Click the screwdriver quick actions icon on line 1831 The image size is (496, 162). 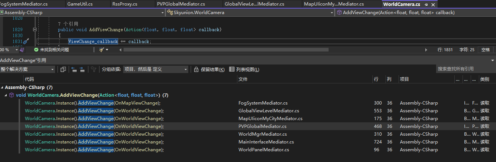tap(26, 42)
